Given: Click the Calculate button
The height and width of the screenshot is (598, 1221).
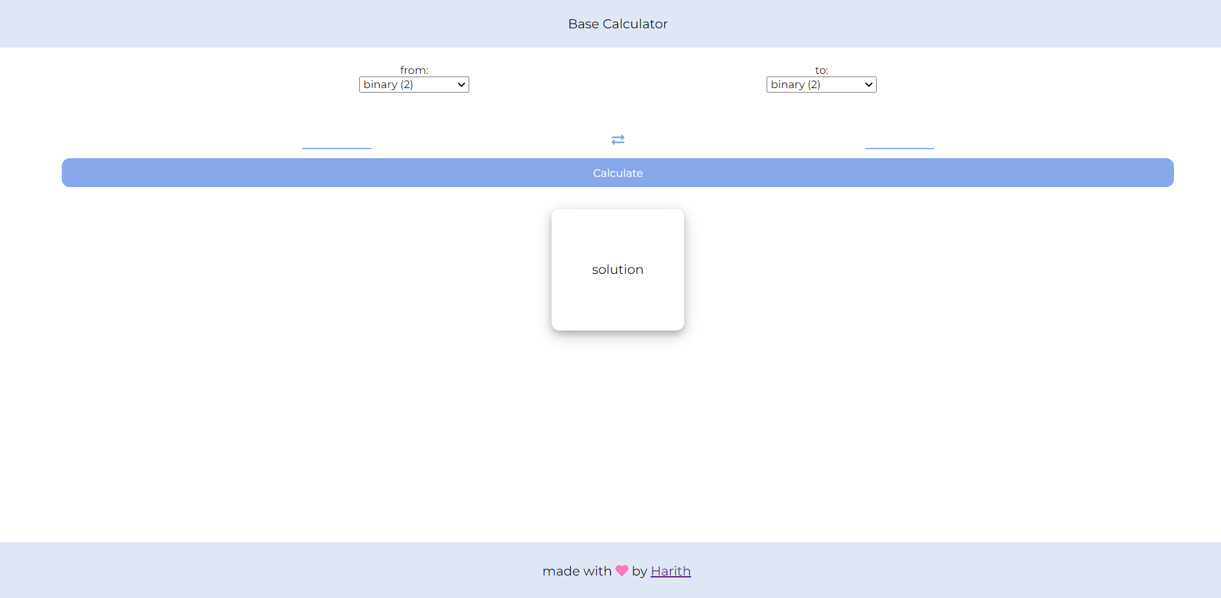Looking at the screenshot, I should (618, 173).
